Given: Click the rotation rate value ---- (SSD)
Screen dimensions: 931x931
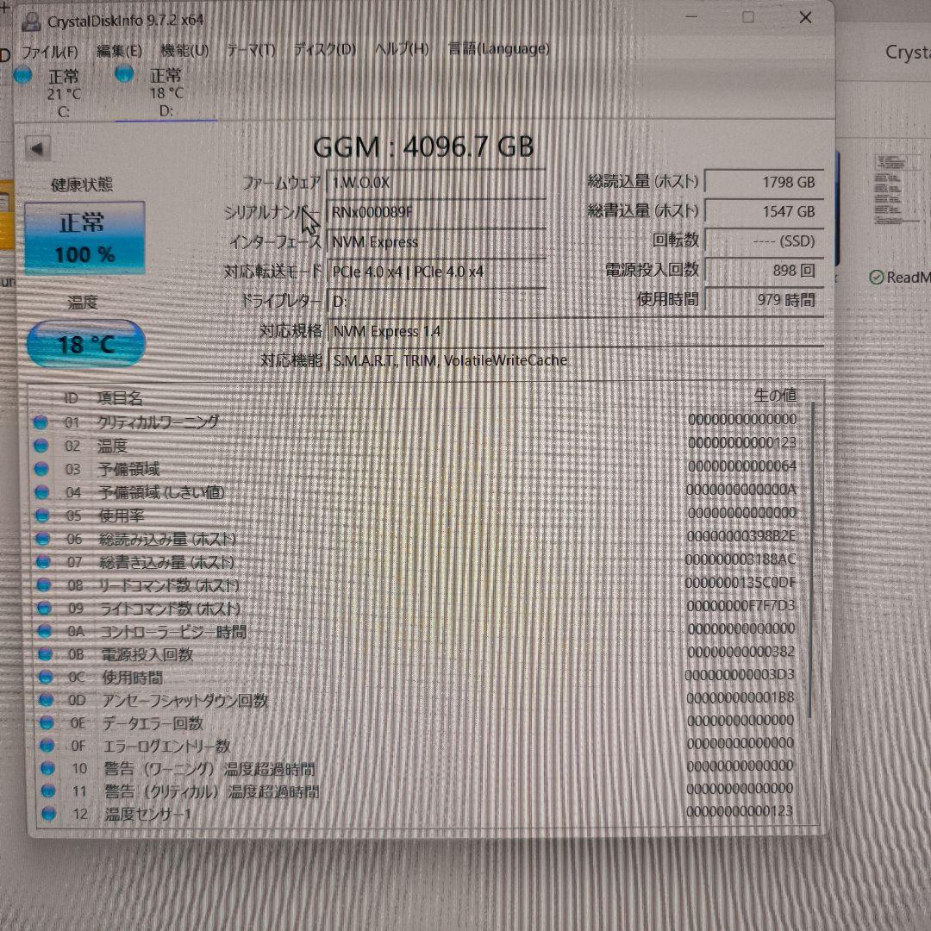Looking at the screenshot, I should tap(764, 241).
